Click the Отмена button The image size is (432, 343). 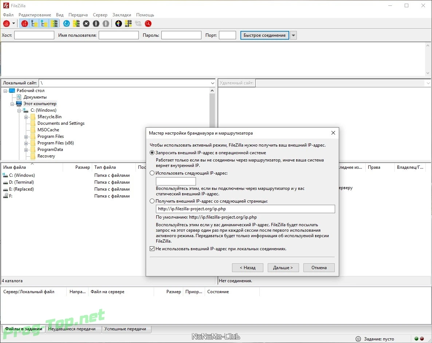319,268
